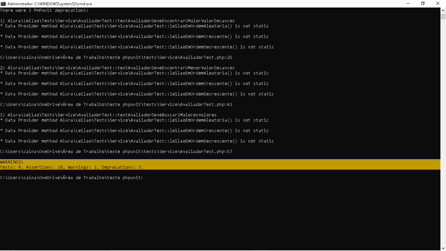Screen dimensions: 446x251
Task: Click the path line ending AvaliadorTest.php:41
Action: coord(116,104)
